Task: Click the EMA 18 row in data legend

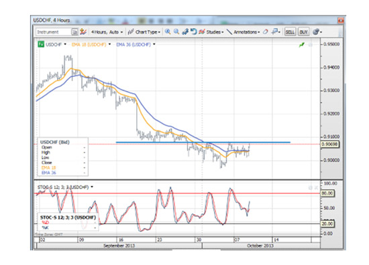Action: (x=63, y=167)
